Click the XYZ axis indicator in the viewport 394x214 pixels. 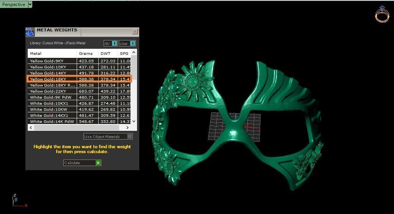(x=19, y=201)
